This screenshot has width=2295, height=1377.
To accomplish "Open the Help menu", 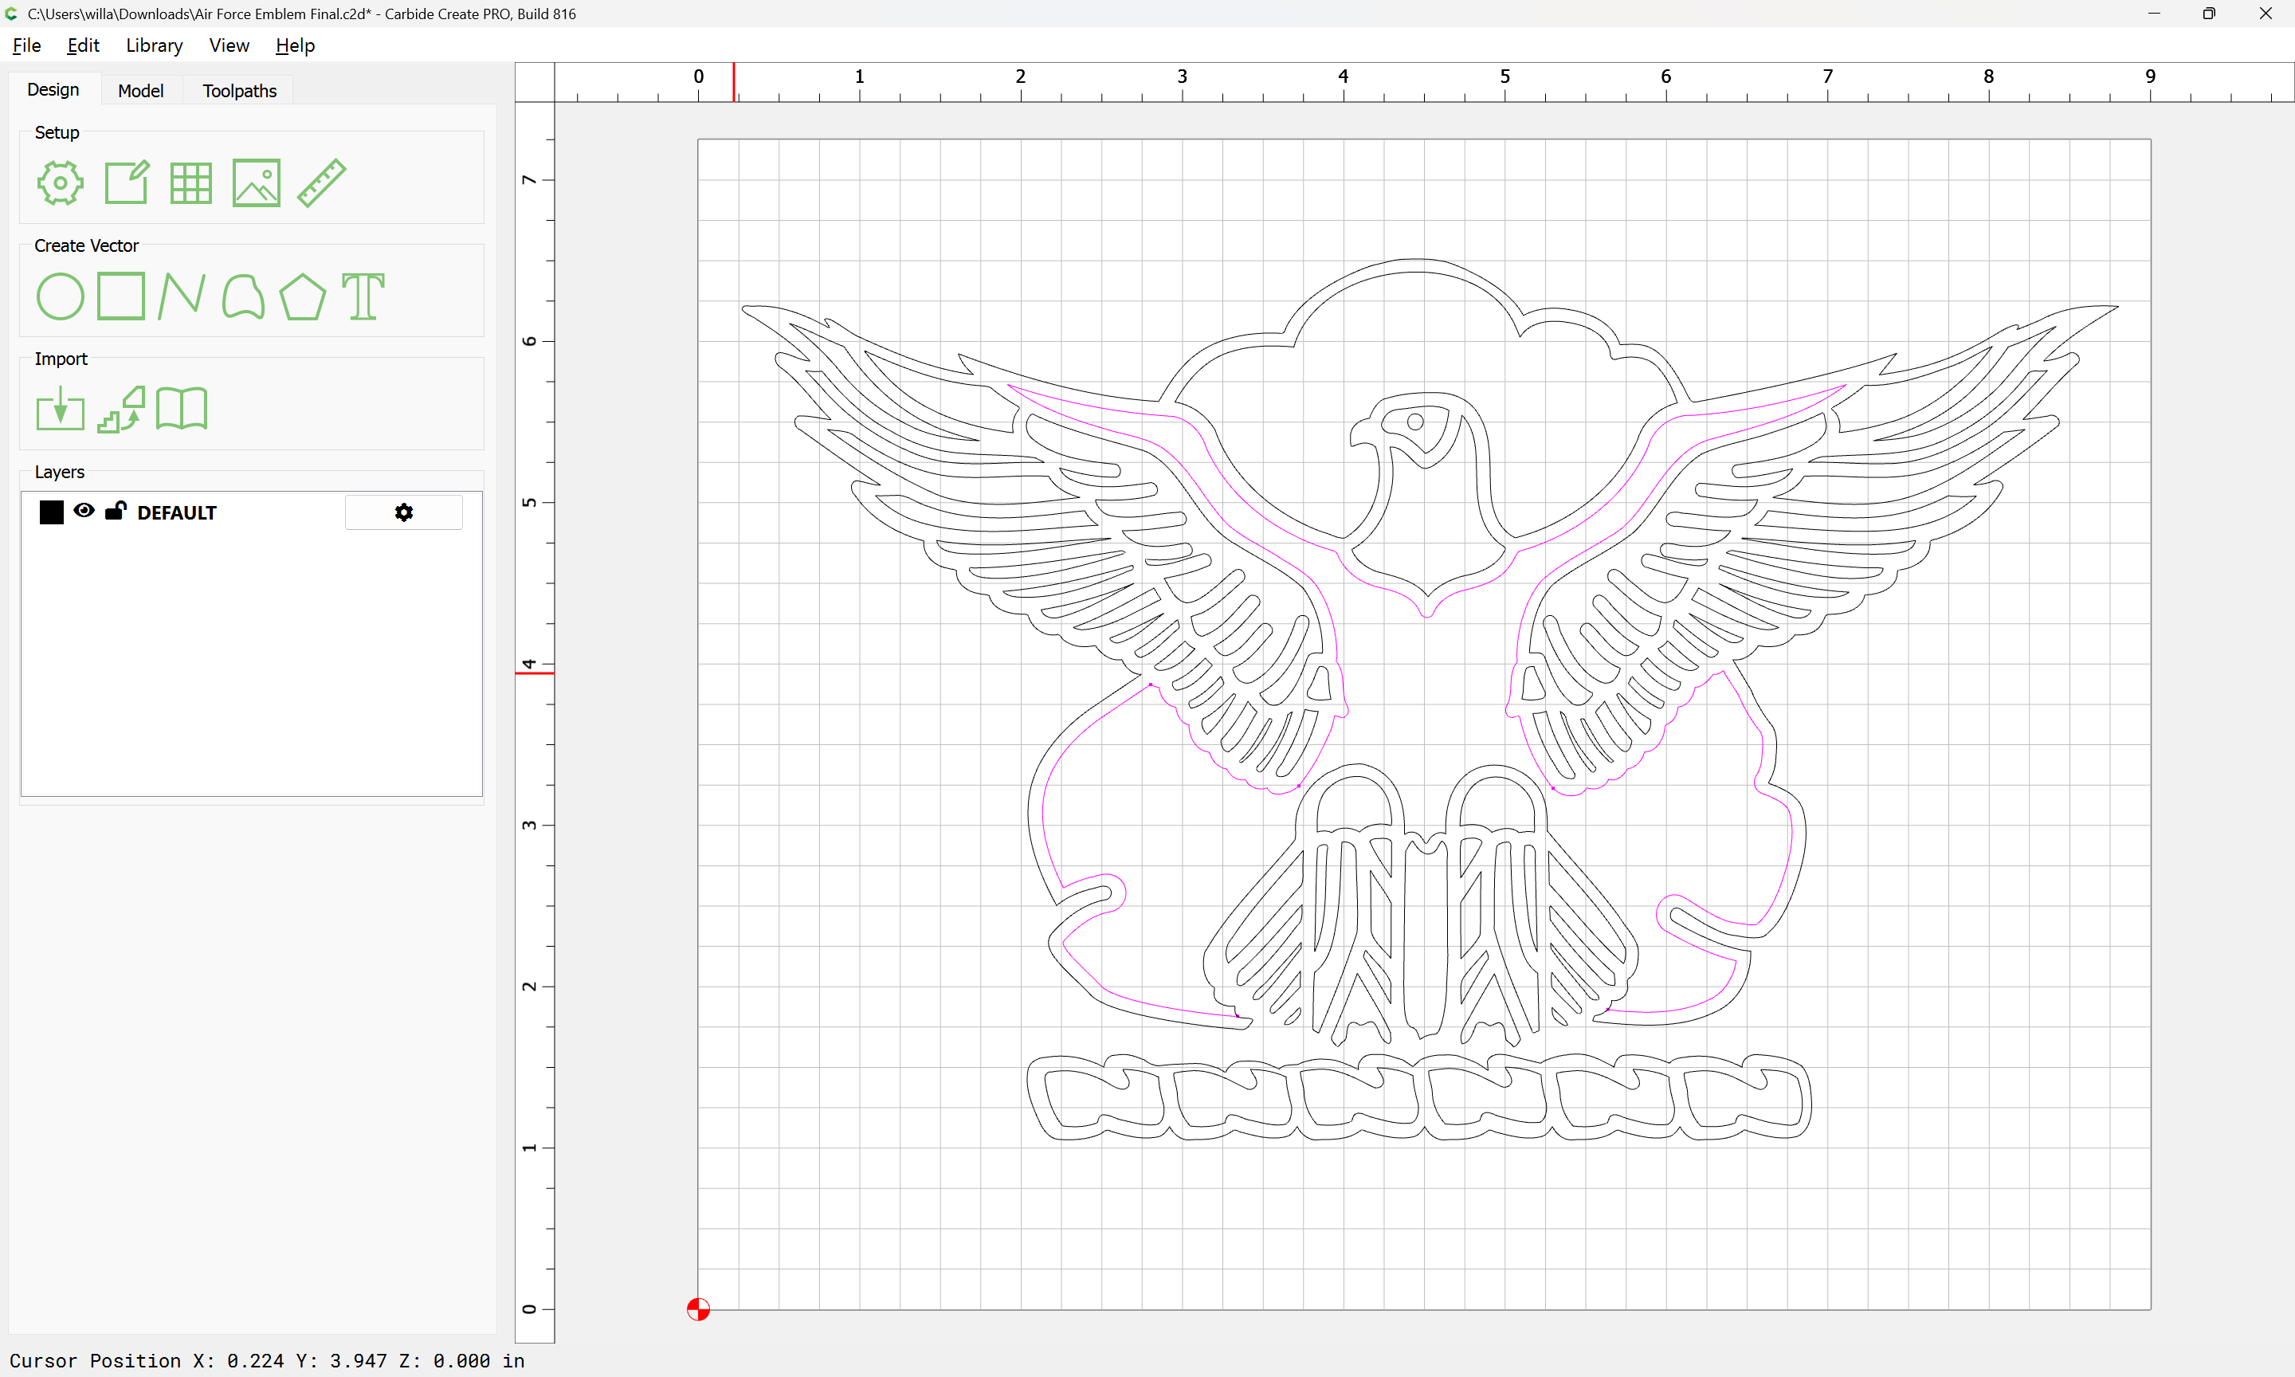I will tap(295, 45).
